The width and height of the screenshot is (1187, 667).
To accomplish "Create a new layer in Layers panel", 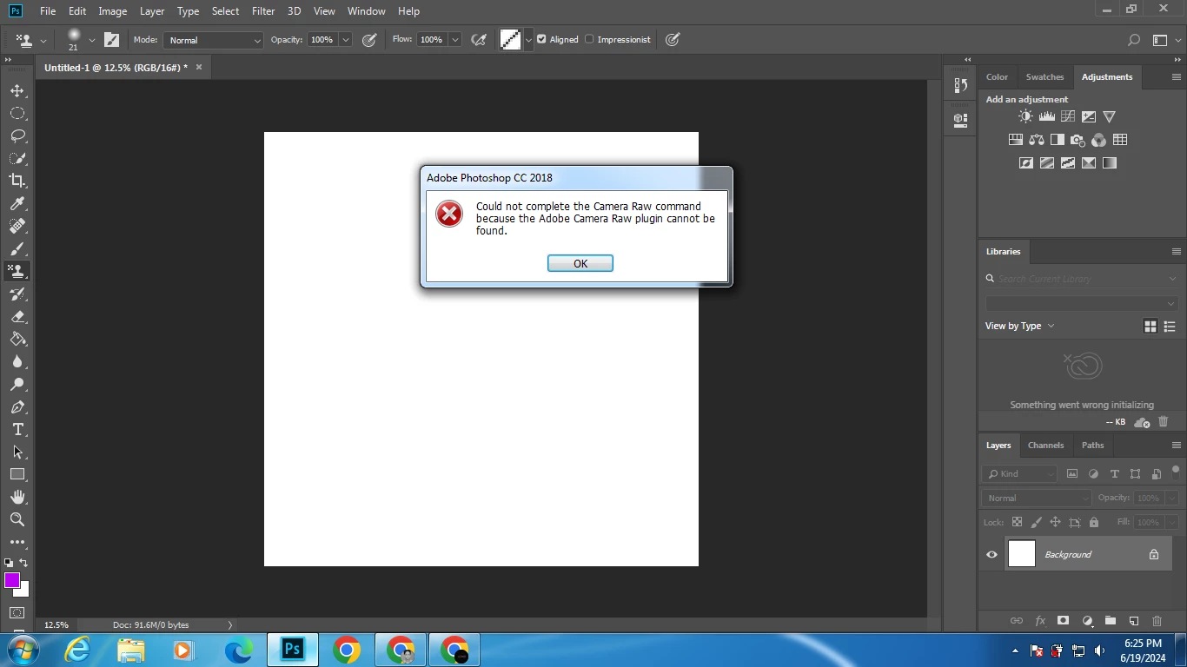I will 1134,621.
